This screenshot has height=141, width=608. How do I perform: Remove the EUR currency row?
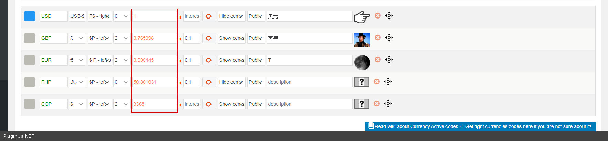tap(378, 60)
